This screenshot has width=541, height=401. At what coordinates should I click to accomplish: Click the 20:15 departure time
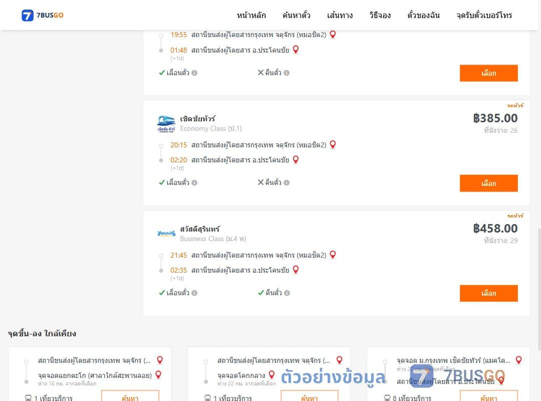[x=179, y=145]
